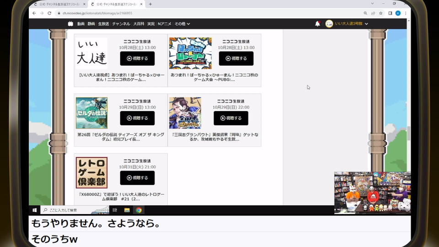Click the zoom magnifier icon in address bar
The width and height of the screenshot is (439, 247).
click(x=365, y=13)
